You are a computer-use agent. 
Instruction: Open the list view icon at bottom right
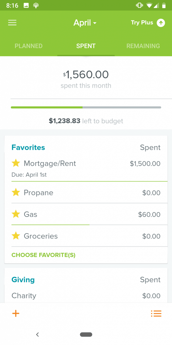(156, 313)
